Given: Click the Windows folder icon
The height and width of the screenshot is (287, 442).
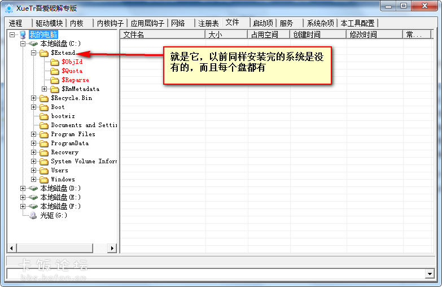Looking at the screenshot, I should (x=44, y=180).
